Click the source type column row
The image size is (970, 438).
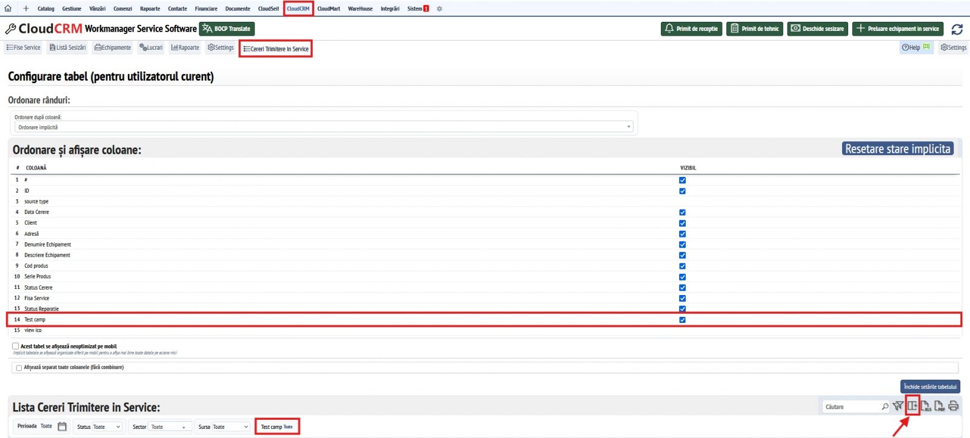tap(485, 202)
